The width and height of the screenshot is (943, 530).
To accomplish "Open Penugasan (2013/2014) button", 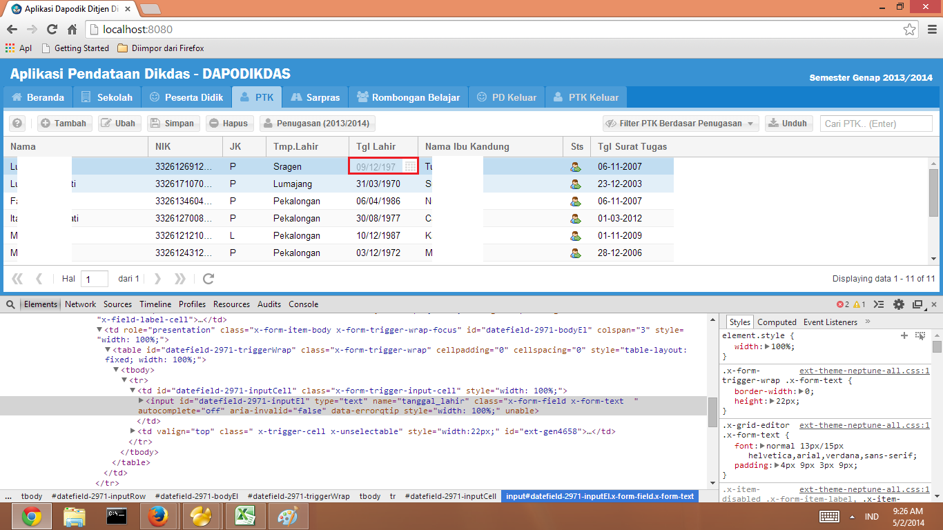I will click(318, 124).
